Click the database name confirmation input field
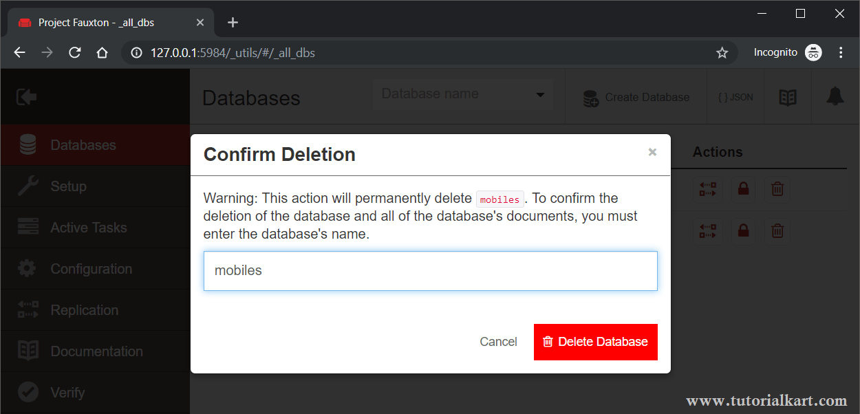Image resolution: width=860 pixels, height=414 pixels. [x=430, y=270]
